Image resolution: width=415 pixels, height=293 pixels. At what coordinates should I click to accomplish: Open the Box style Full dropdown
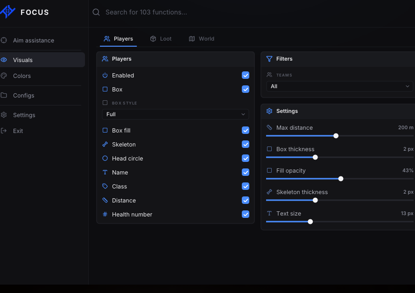pos(176,114)
